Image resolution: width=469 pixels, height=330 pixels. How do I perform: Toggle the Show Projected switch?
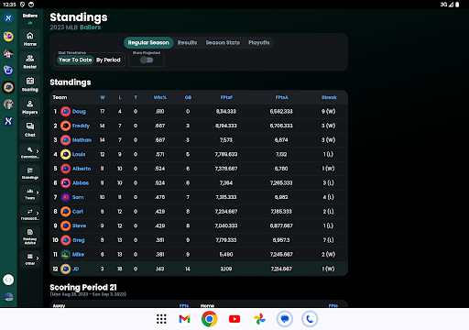pyautogui.click(x=147, y=60)
